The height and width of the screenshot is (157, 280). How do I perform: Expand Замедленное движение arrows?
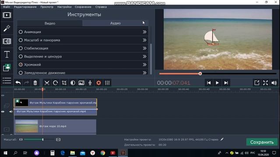coord(144,73)
